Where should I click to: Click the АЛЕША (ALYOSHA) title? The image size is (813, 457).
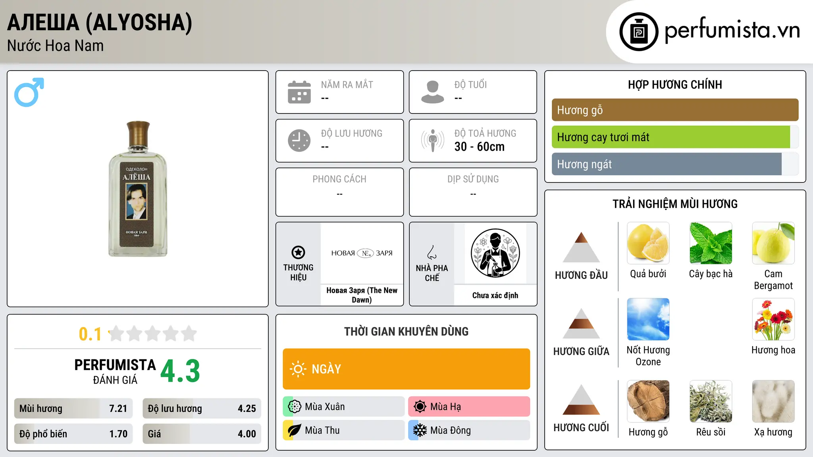100,22
